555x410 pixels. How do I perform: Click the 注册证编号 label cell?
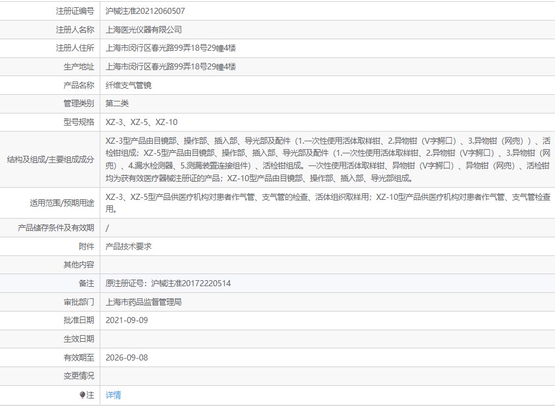coord(75,11)
